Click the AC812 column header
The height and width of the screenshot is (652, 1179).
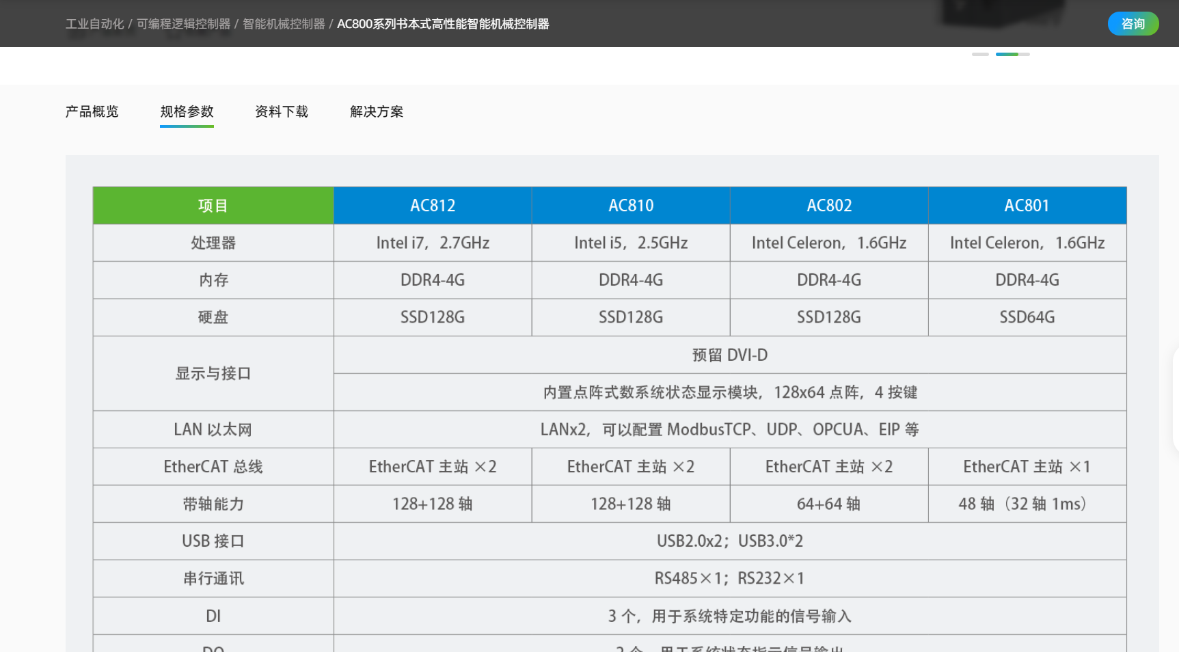433,206
